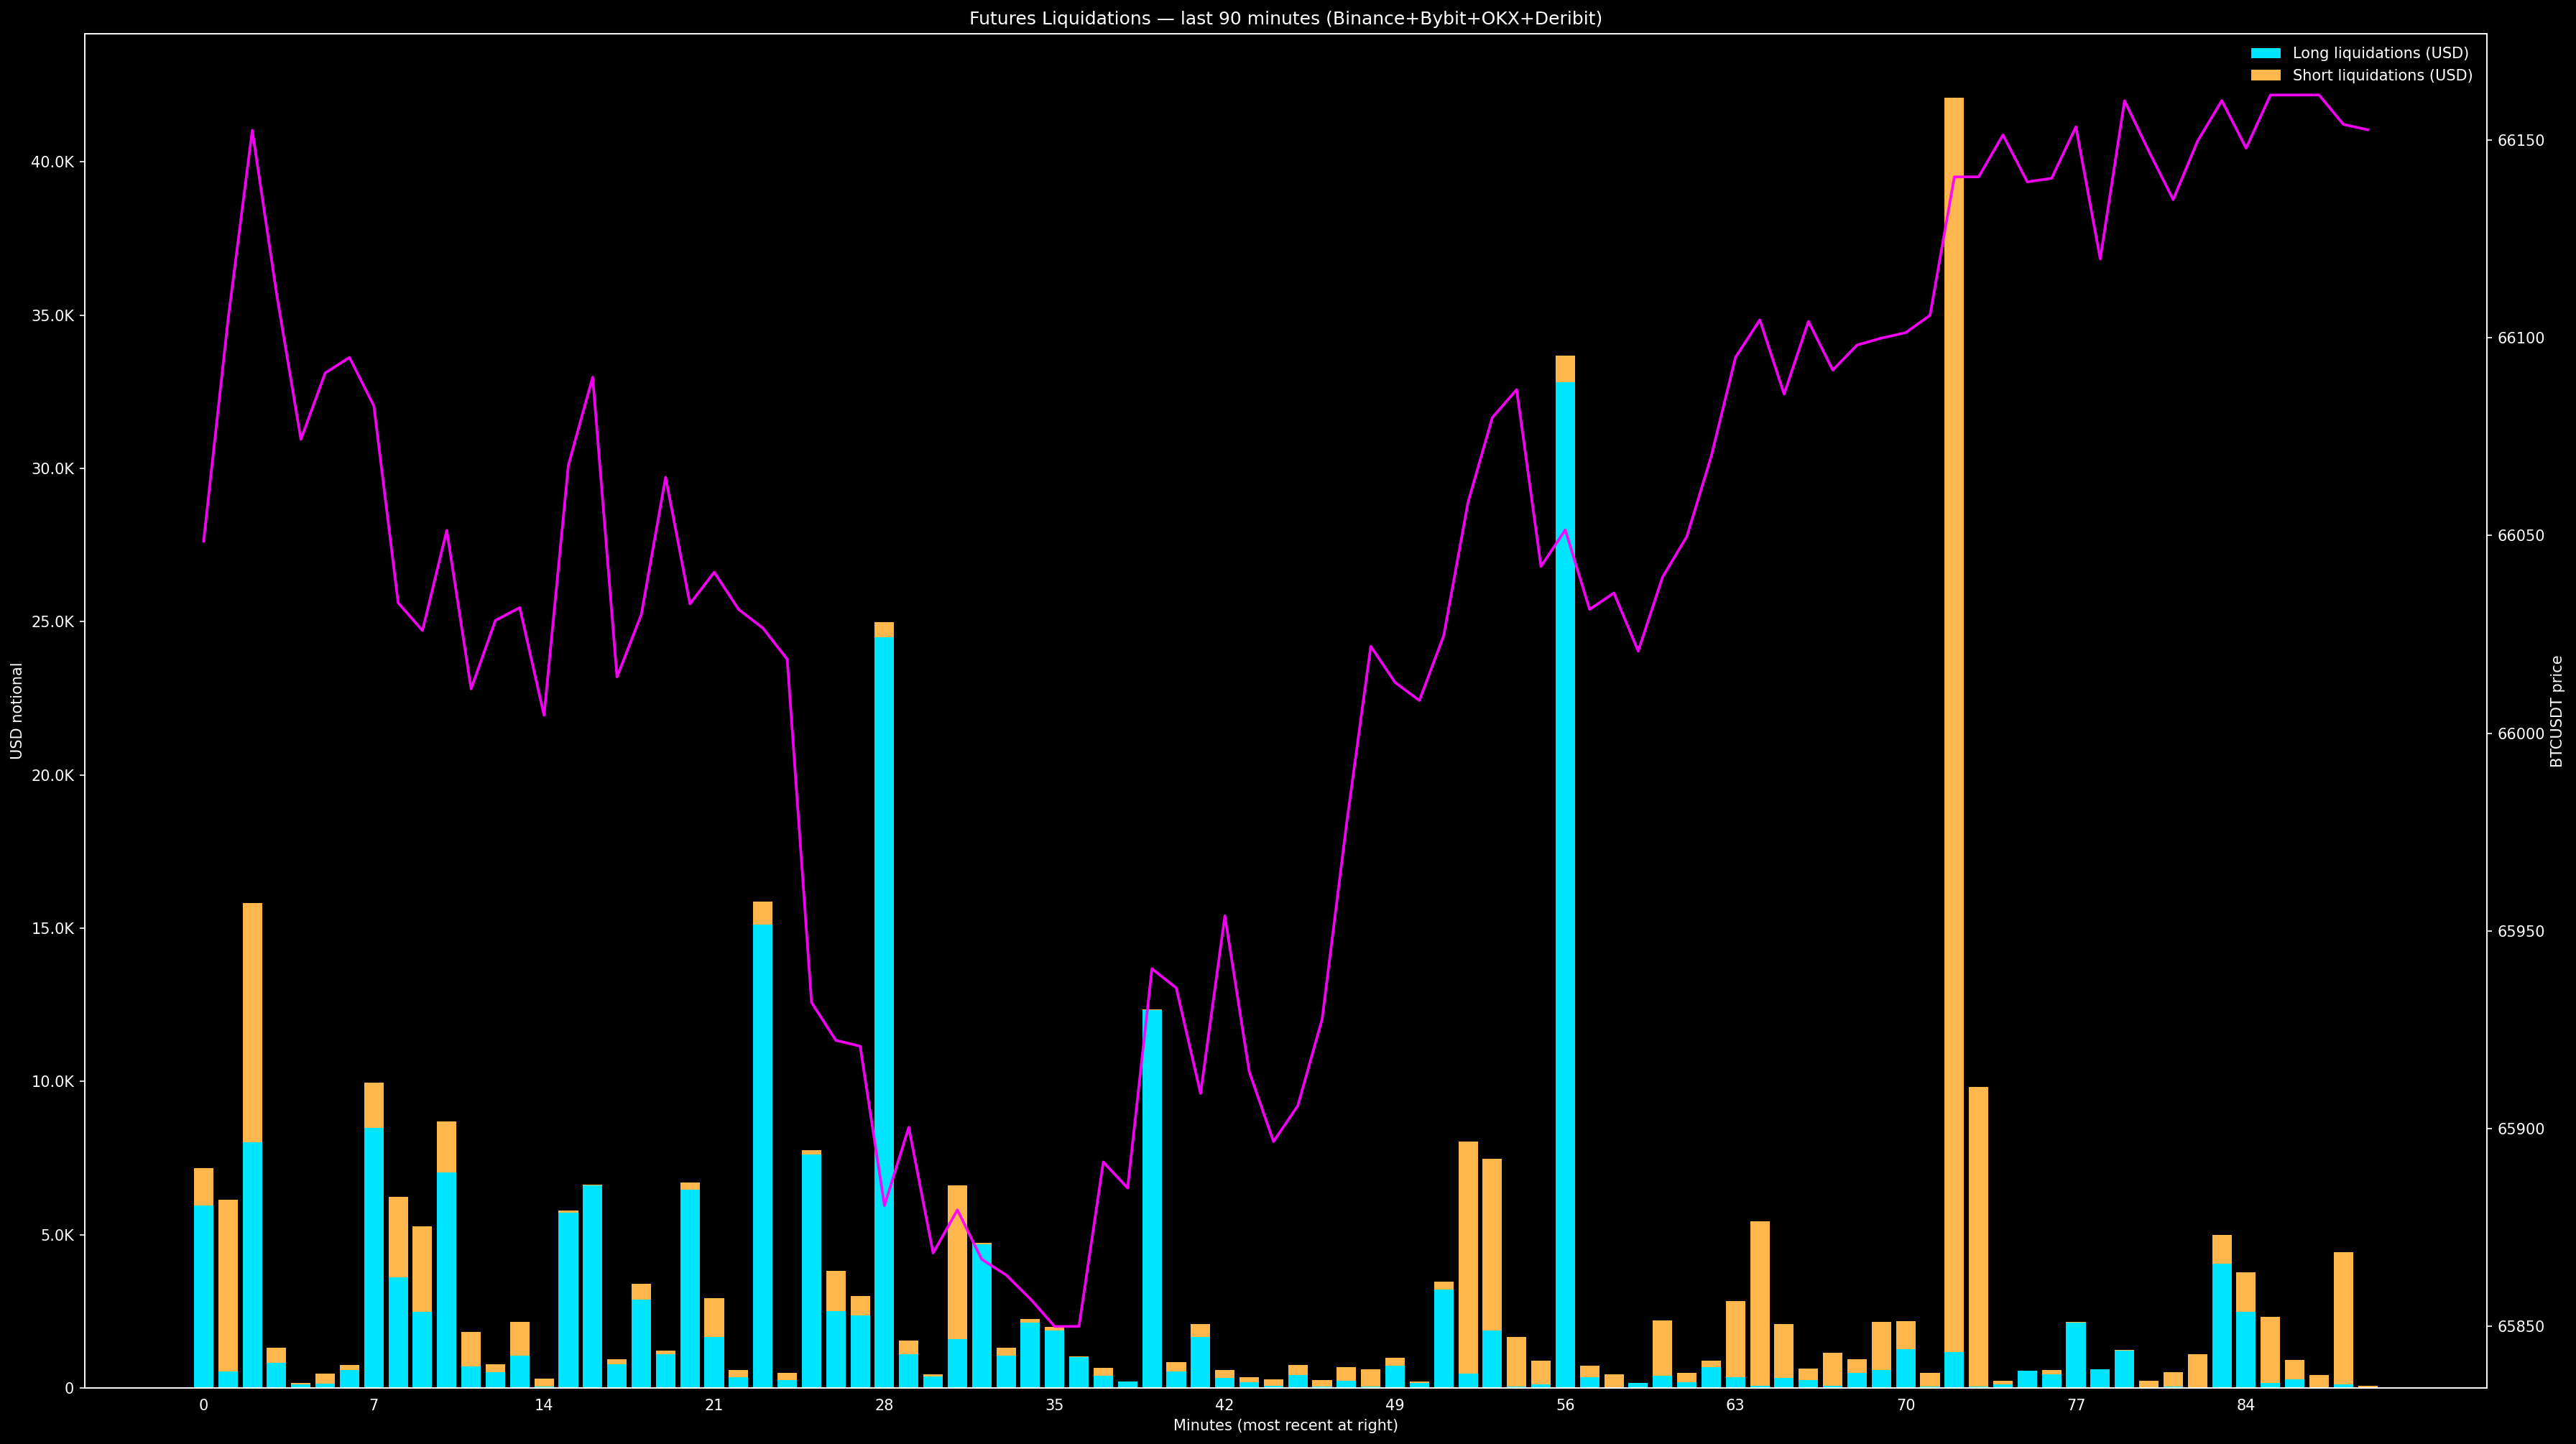Click the Minutes (most recent at right) label

(x=1285, y=1425)
